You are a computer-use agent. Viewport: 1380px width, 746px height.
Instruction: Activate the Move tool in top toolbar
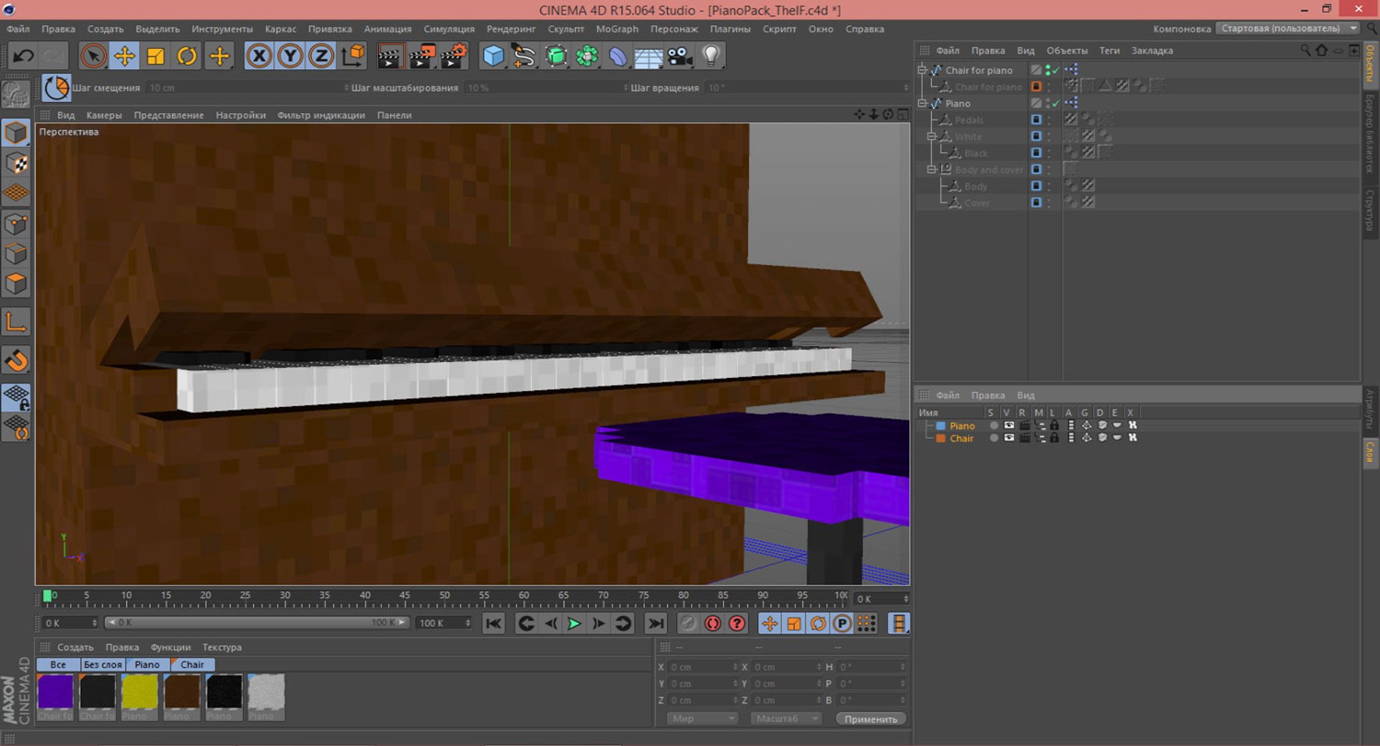click(x=124, y=56)
